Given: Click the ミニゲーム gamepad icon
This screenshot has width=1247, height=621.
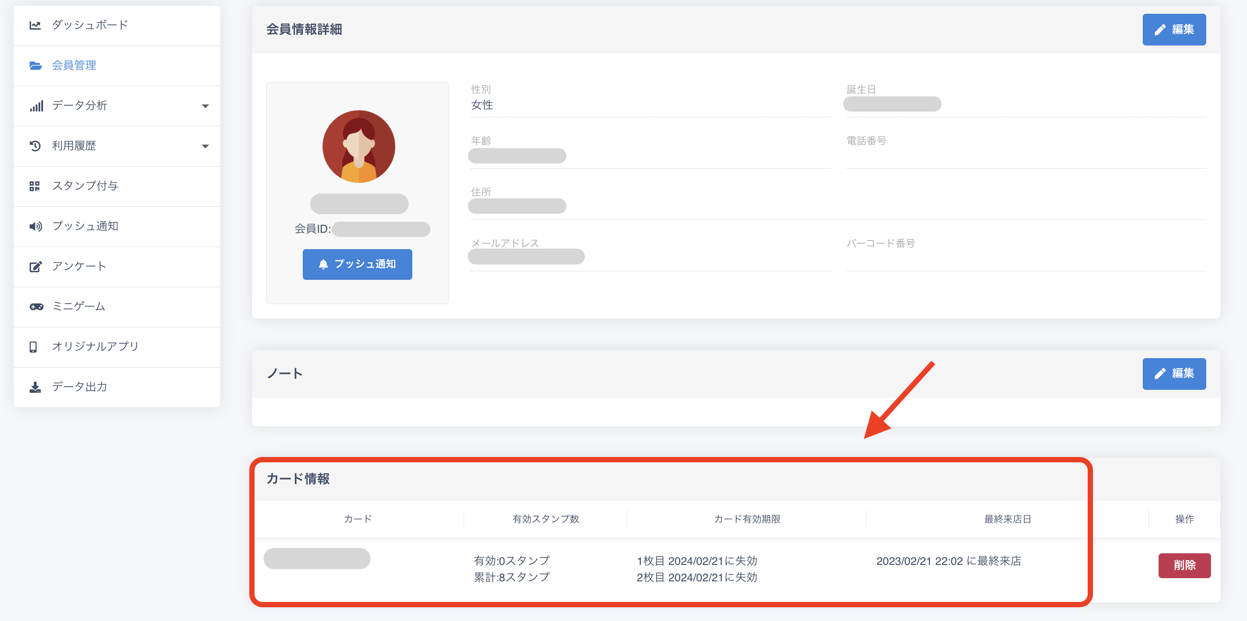Looking at the screenshot, I should click(36, 307).
